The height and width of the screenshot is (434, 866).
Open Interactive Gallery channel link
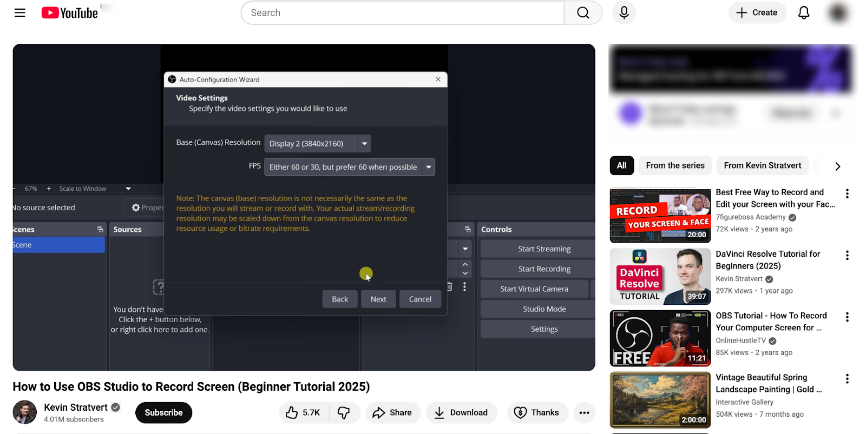click(x=744, y=402)
